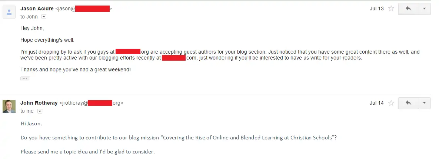Reply to Jason Acidre's message
This screenshot has height=159, width=439.
[x=408, y=9]
